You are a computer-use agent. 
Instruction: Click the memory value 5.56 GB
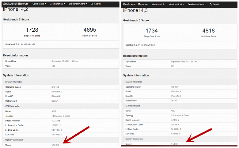click(55, 145)
